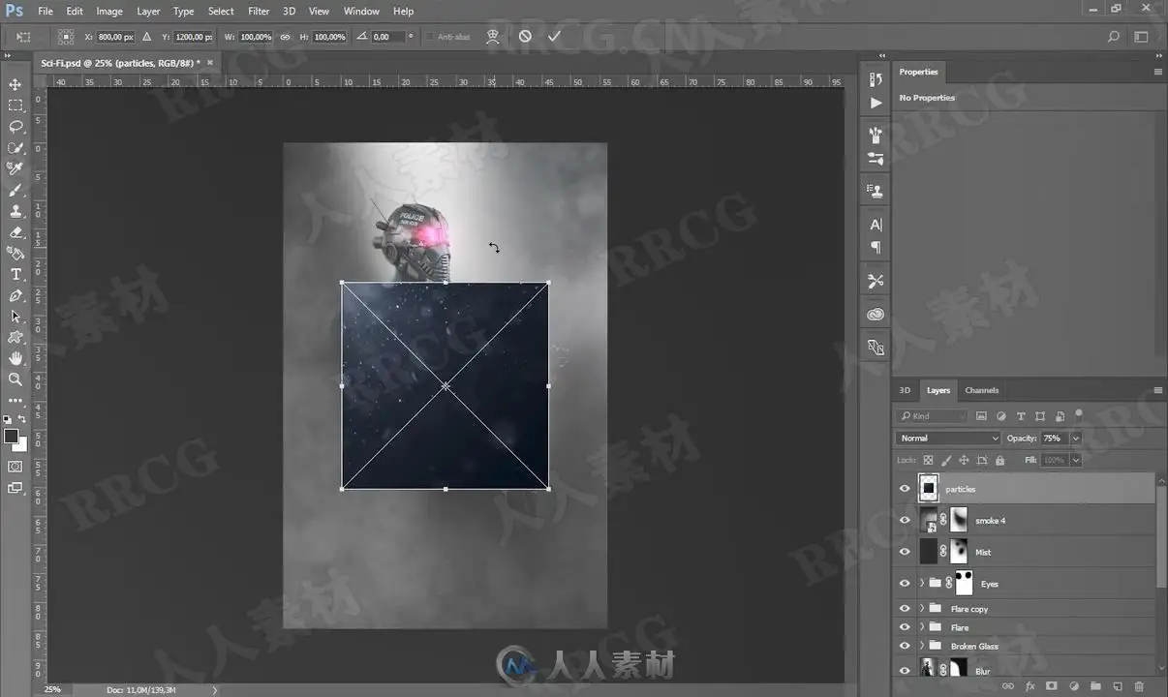Select the Rectangular Marquee tool

pyautogui.click(x=15, y=106)
